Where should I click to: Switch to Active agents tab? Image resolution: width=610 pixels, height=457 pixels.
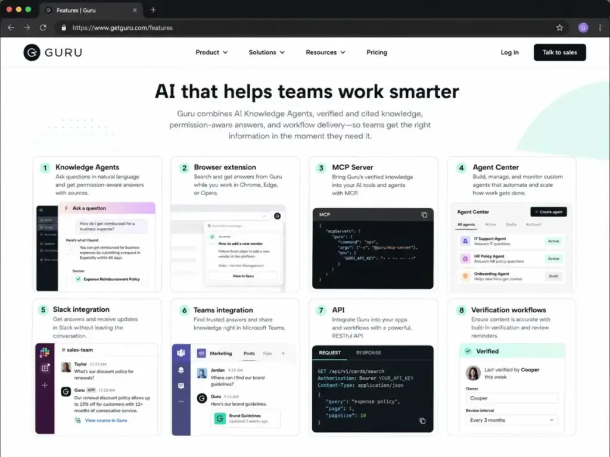tap(490, 224)
